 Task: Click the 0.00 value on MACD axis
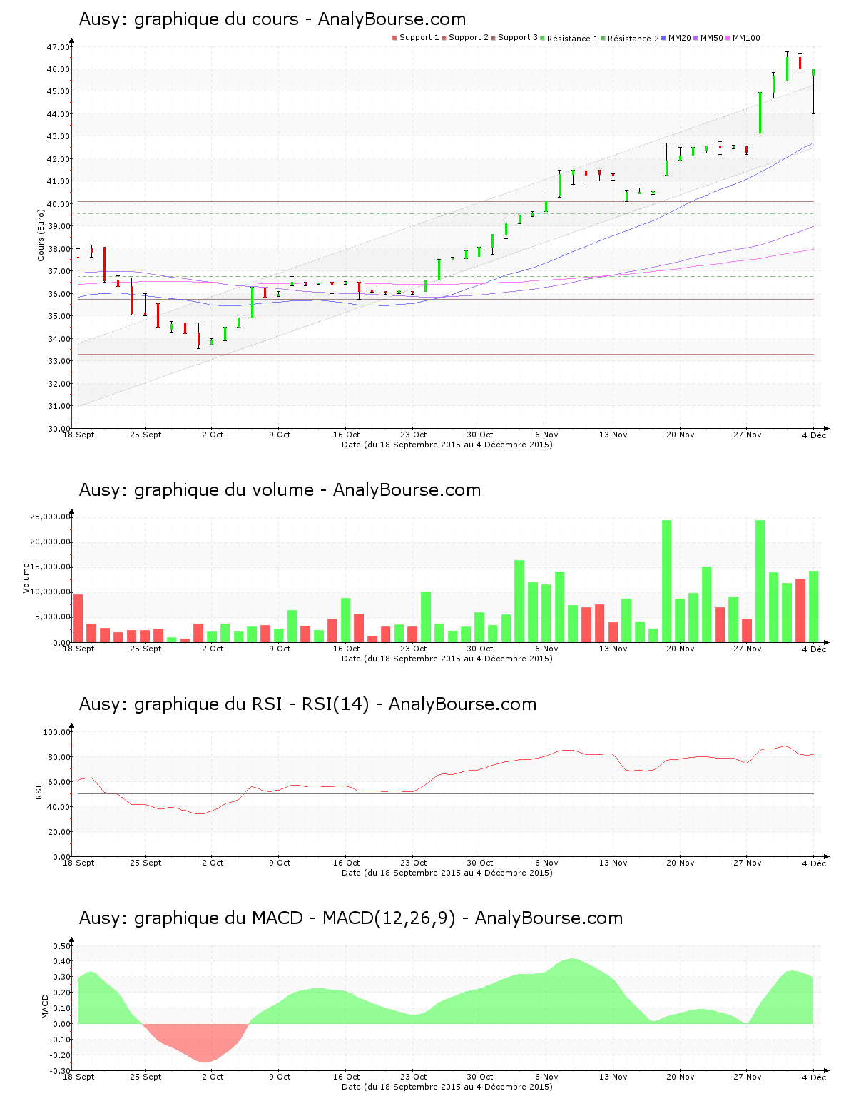click(x=61, y=1024)
